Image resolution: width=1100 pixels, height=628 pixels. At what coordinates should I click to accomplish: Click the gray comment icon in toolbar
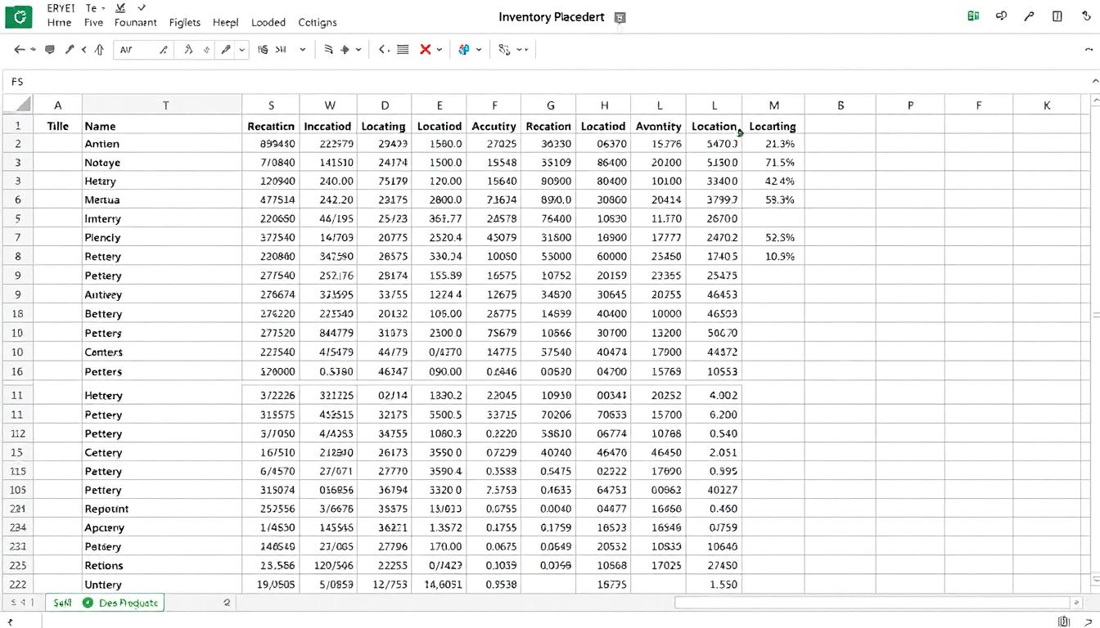(x=50, y=50)
